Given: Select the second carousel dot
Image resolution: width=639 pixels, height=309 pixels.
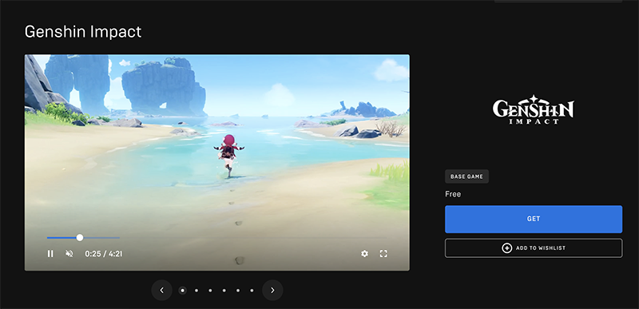Looking at the screenshot, I should [196, 291].
